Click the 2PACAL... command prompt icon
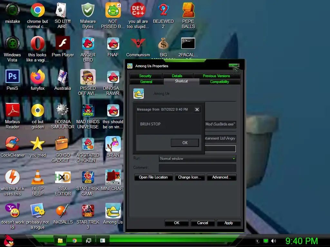The width and height of the screenshot is (330, 247). [188, 43]
